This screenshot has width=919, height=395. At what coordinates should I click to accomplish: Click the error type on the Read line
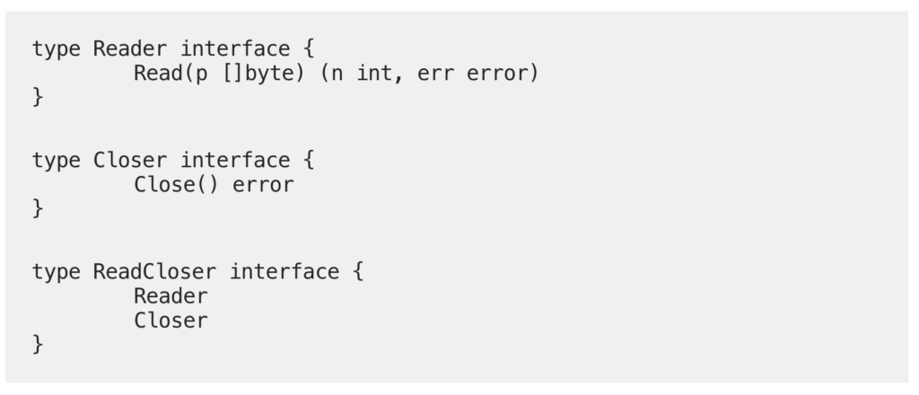click(x=502, y=73)
